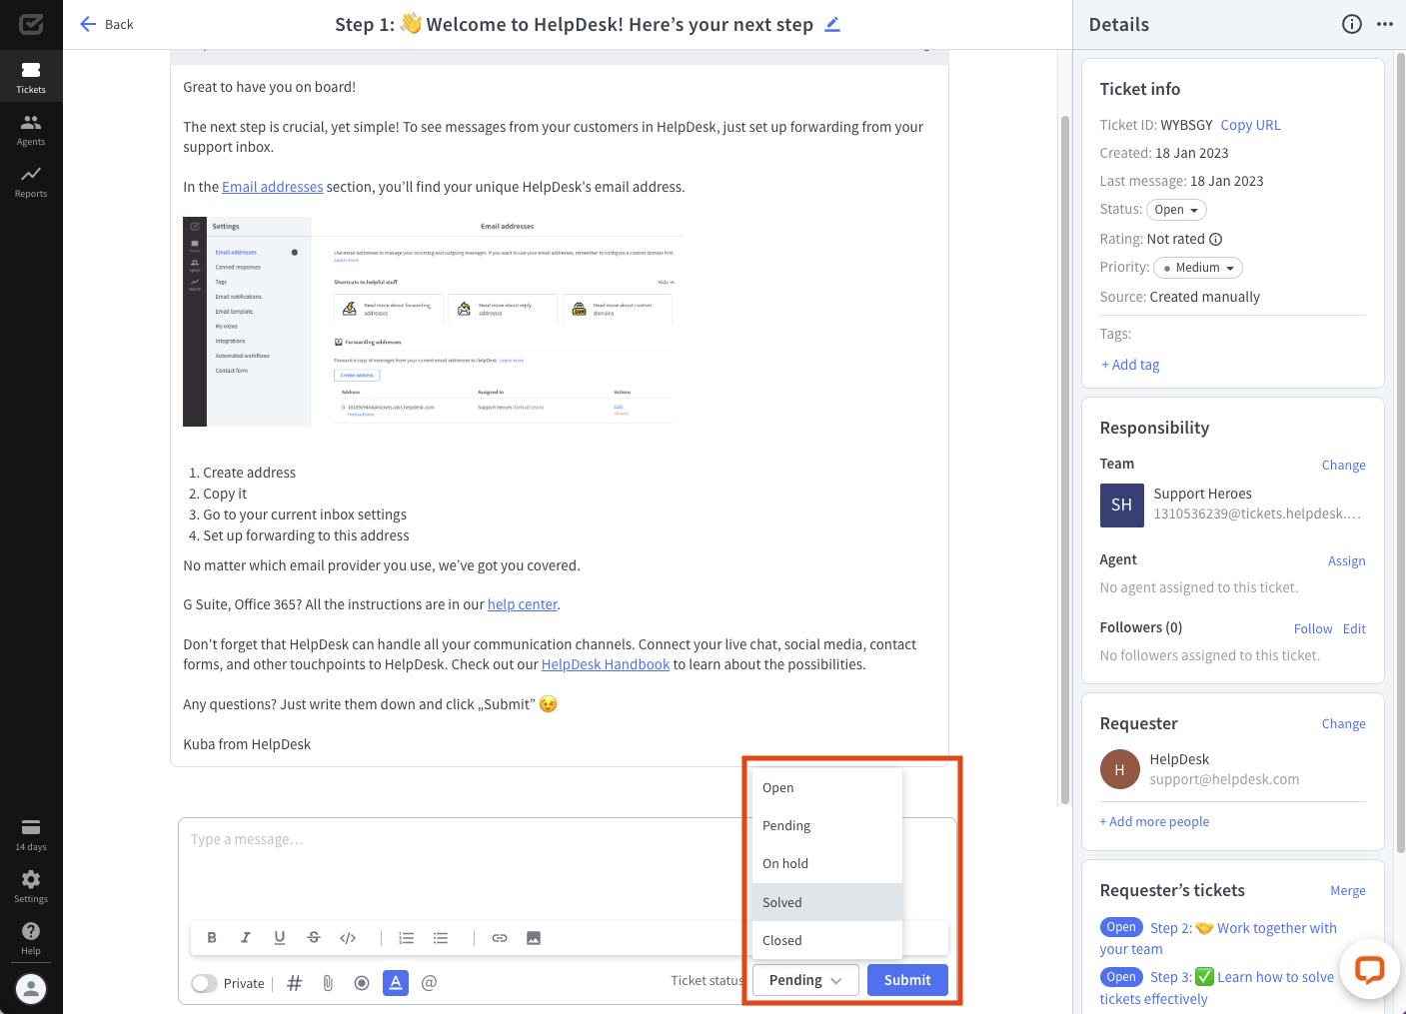The height and width of the screenshot is (1014, 1406).
Task: Open Help from the sidebar
Action: tap(31, 938)
